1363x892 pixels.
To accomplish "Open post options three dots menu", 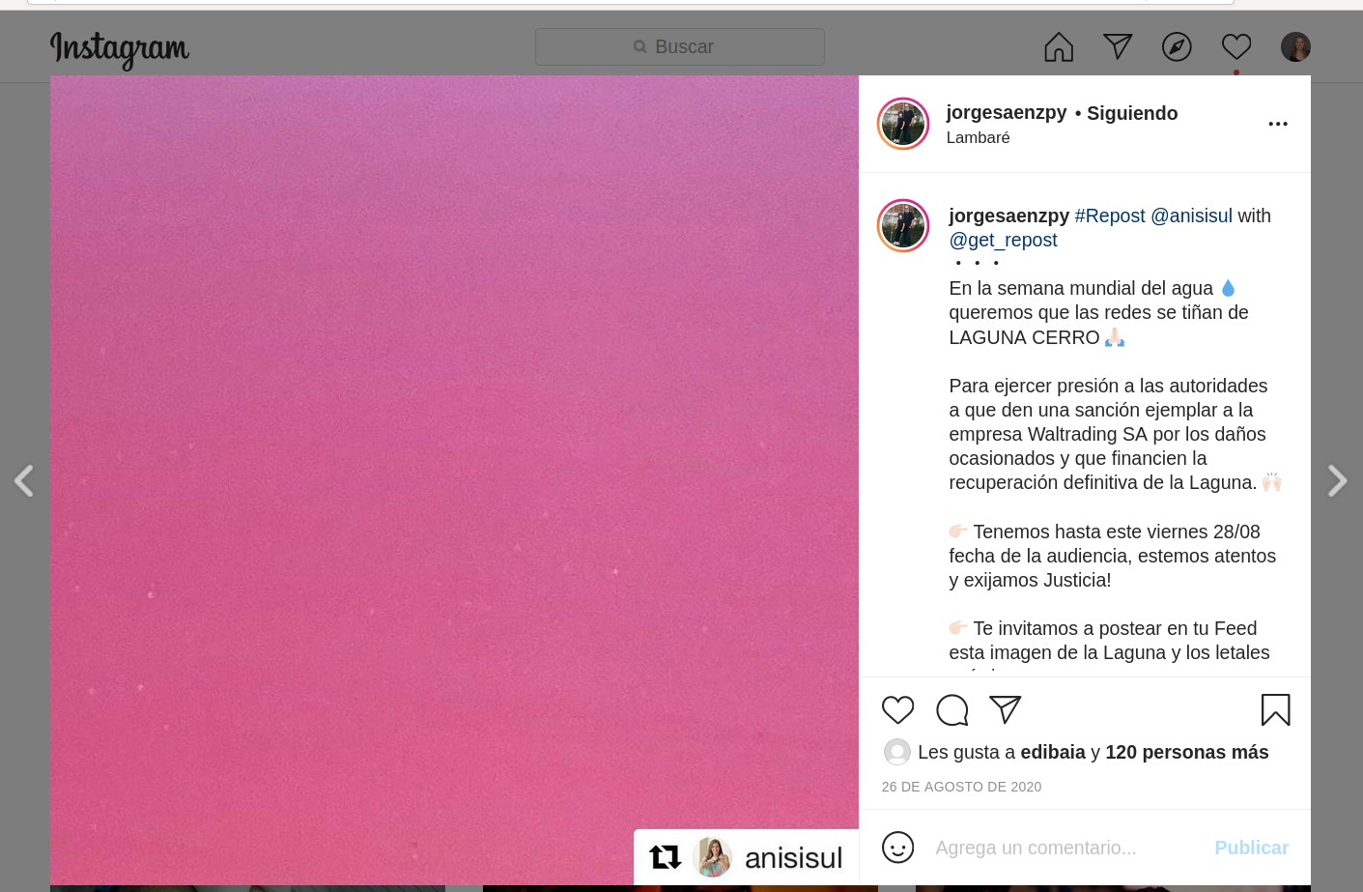I will coord(1278,124).
